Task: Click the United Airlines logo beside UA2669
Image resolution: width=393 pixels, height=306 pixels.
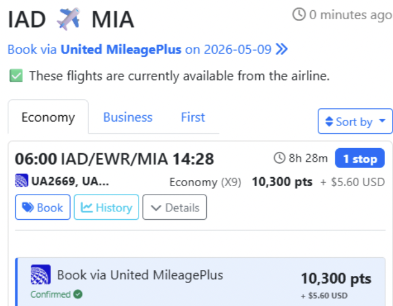Action: pos(22,181)
